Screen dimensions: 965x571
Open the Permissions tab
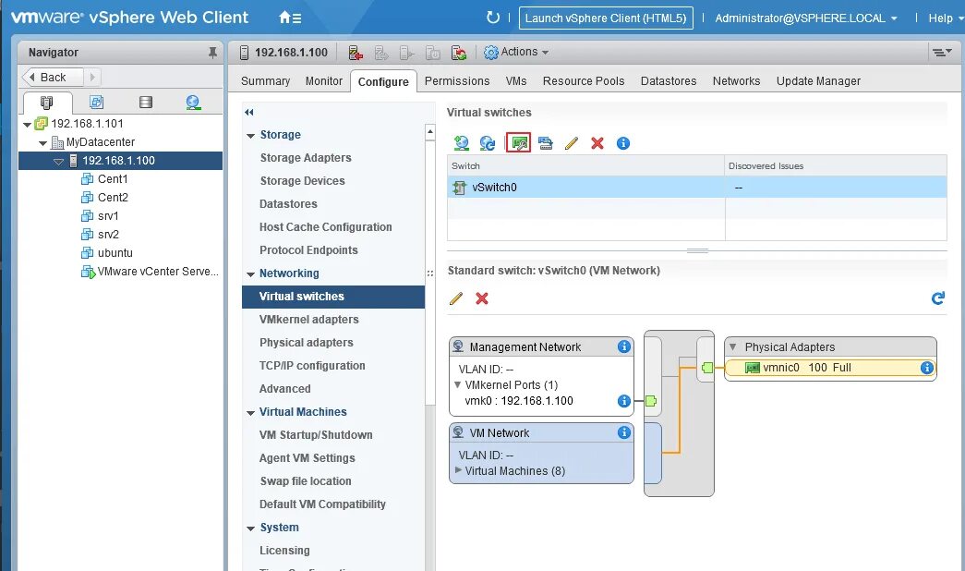457,81
